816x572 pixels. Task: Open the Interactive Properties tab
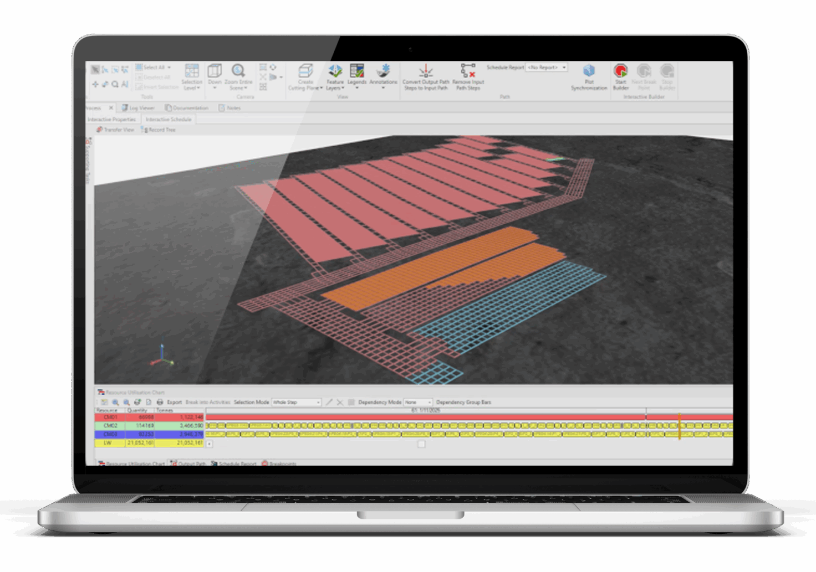point(111,120)
